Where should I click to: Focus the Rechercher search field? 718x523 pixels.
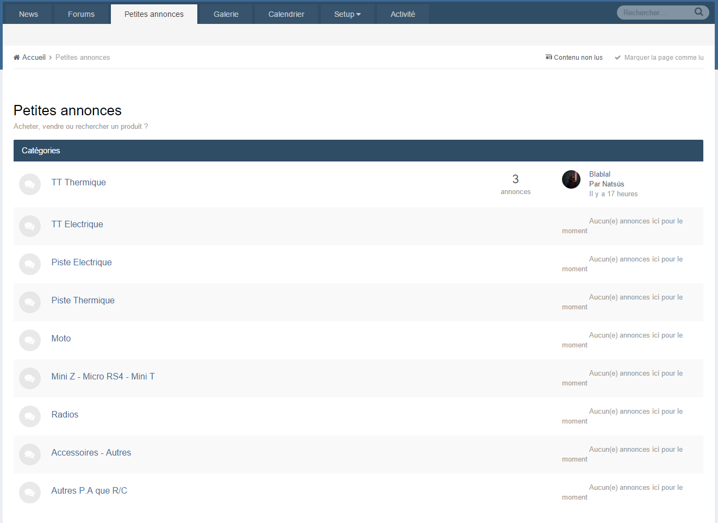[655, 13]
